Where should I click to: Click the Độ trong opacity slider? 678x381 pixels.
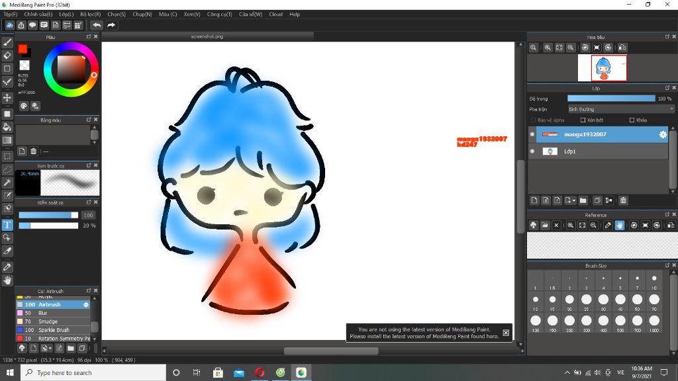click(x=611, y=99)
